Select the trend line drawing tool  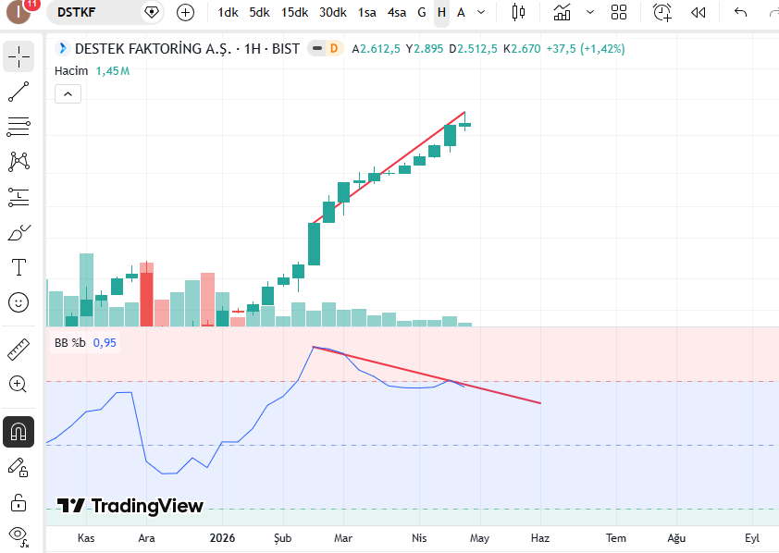click(19, 92)
